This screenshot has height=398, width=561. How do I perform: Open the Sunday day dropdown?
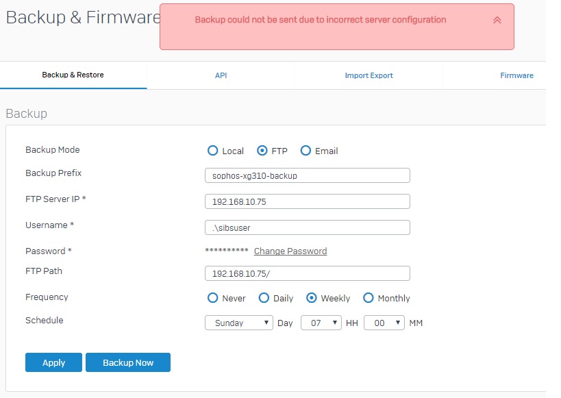point(238,323)
